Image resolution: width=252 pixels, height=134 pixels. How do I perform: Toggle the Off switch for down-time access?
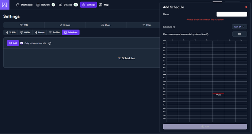(x=240, y=34)
